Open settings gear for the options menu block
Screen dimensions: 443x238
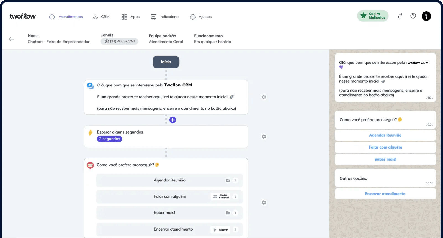[x=264, y=203]
